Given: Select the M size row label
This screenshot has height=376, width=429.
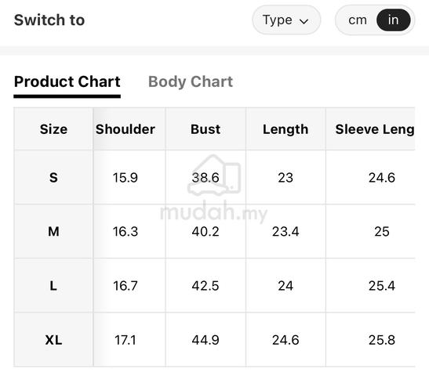Looking at the screenshot, I should tap(53, 232).
